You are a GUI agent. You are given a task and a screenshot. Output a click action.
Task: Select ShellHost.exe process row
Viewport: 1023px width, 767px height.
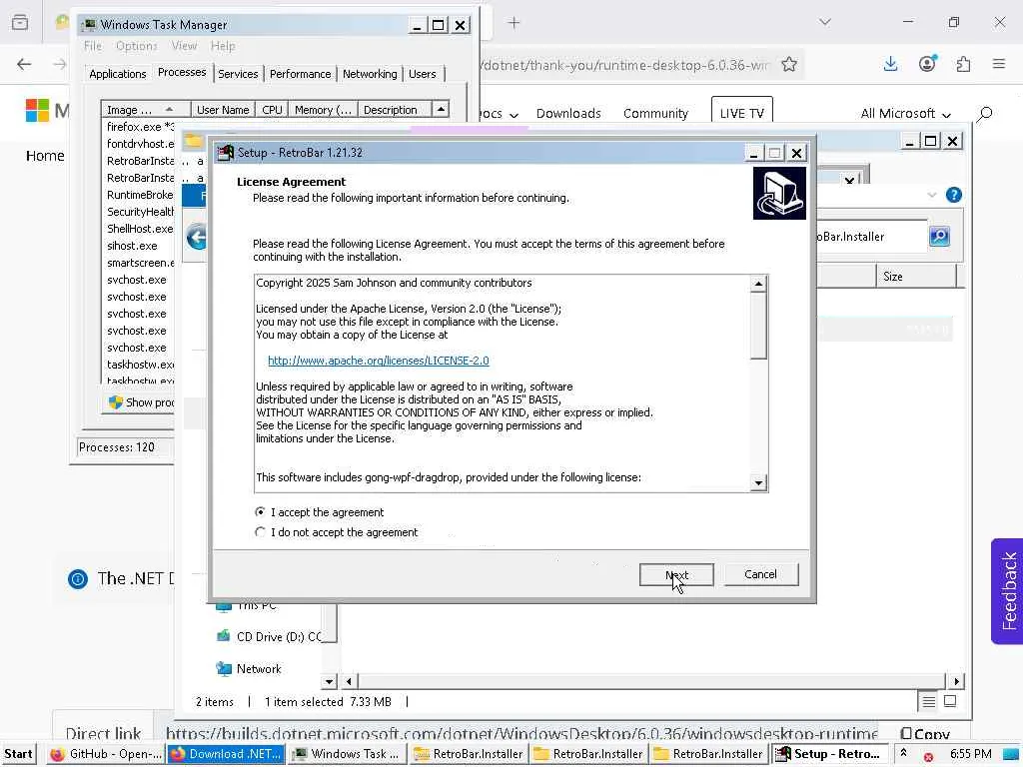(140, 229)
